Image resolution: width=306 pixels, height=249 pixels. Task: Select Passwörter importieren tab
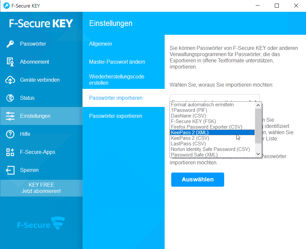(x=124, y=98)
